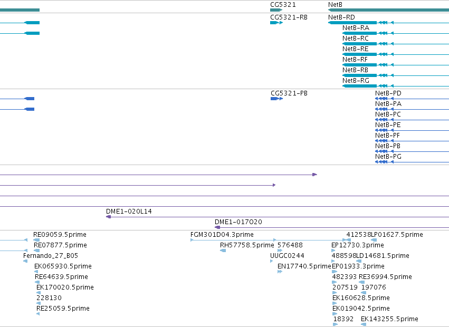This screenshot has width=449, height=327.
Task: Click the UUGC0244 feature label
Action: coord(287,256)
